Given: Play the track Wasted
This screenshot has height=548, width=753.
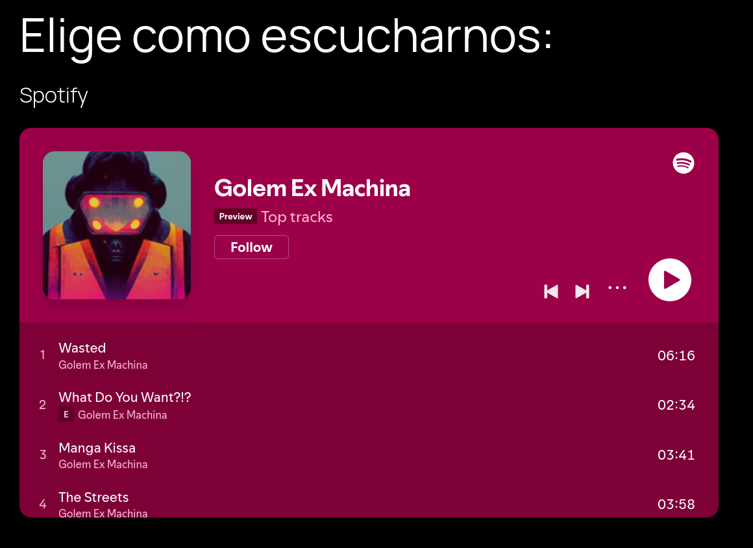Looking at the screenshot, I should 369,355.
